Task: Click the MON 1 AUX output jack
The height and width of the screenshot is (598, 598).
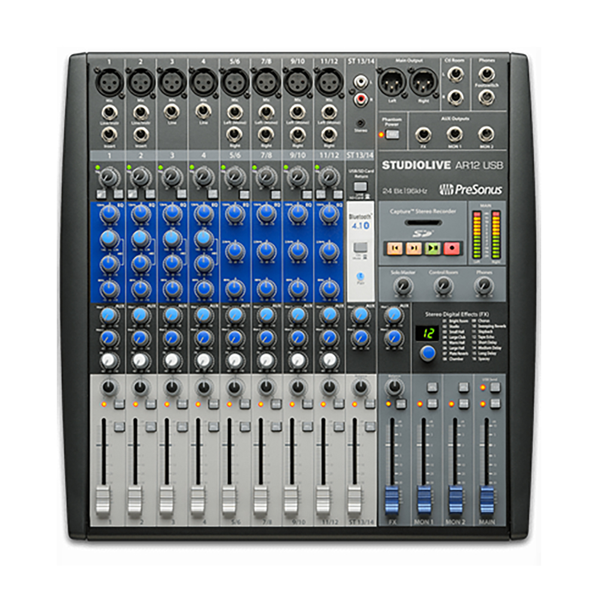Action: tap(454, 134)
